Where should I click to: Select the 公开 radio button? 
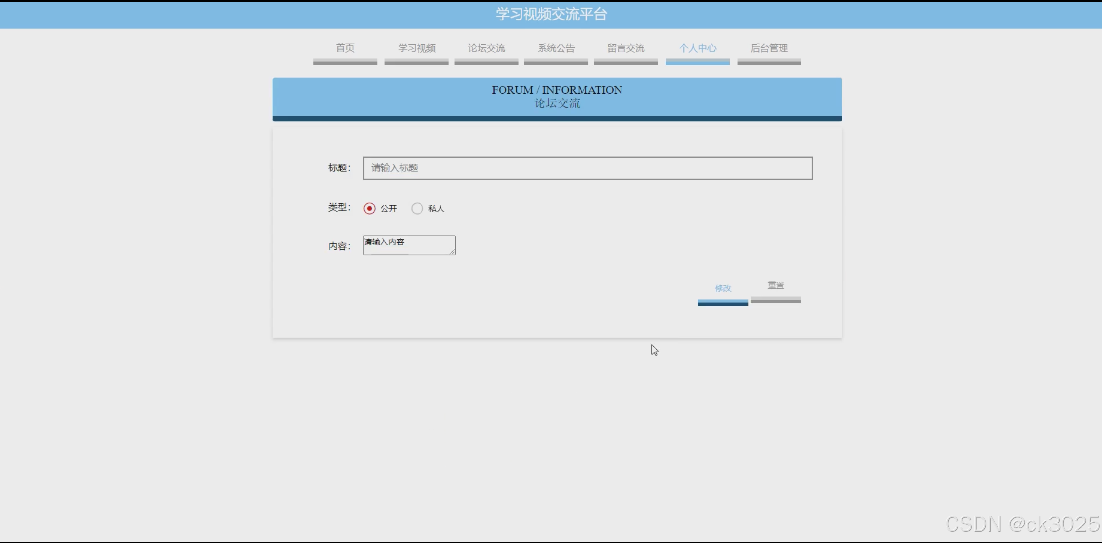369,209
